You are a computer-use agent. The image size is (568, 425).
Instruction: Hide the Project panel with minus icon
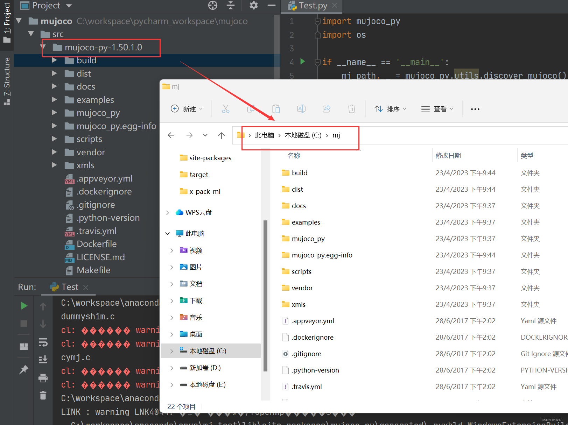pos(272,5)
